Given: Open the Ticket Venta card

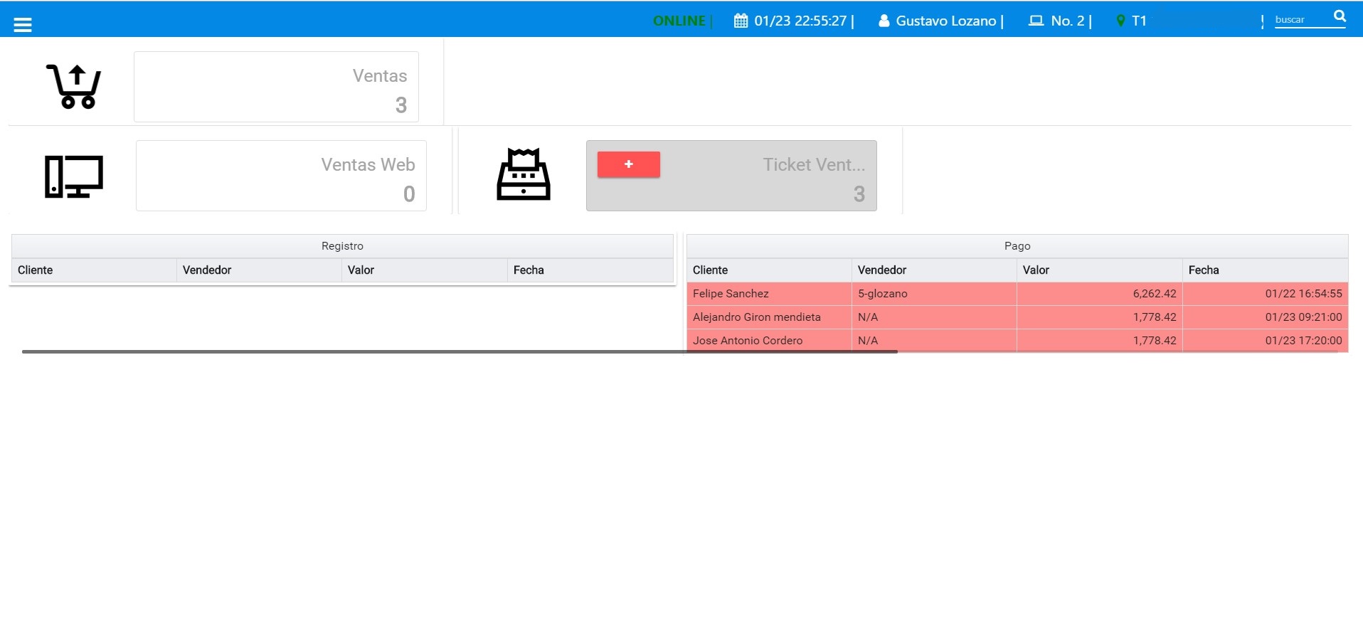Looking at the screenshot, I should point(768,176).
